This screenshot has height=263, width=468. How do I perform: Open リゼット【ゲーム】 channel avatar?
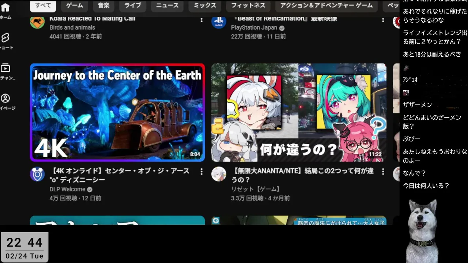(219, 174)
